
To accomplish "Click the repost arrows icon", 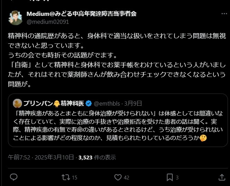I will (65, 177).
